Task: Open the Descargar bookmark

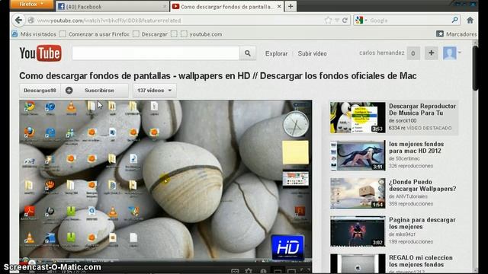Action: pyautogui.click(x=150, y=34)
